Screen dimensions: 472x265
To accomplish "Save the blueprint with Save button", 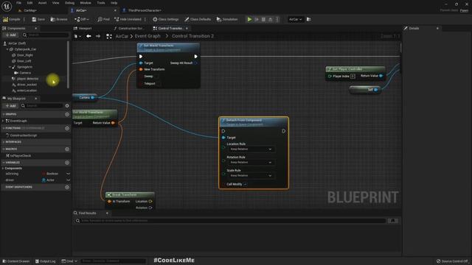I will (38, 19).
